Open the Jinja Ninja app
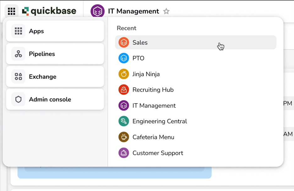This screenshot has height=191, width=294. pos(196,74)
